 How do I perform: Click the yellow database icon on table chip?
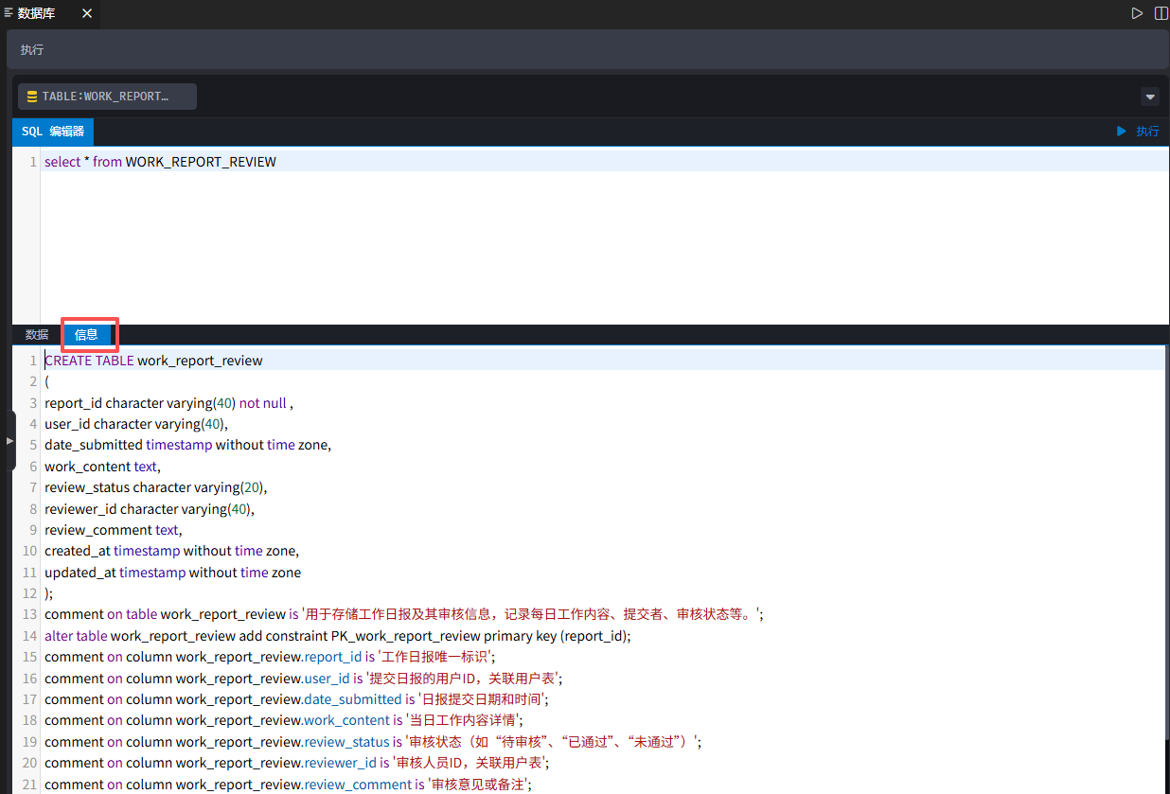pos(32,97)
